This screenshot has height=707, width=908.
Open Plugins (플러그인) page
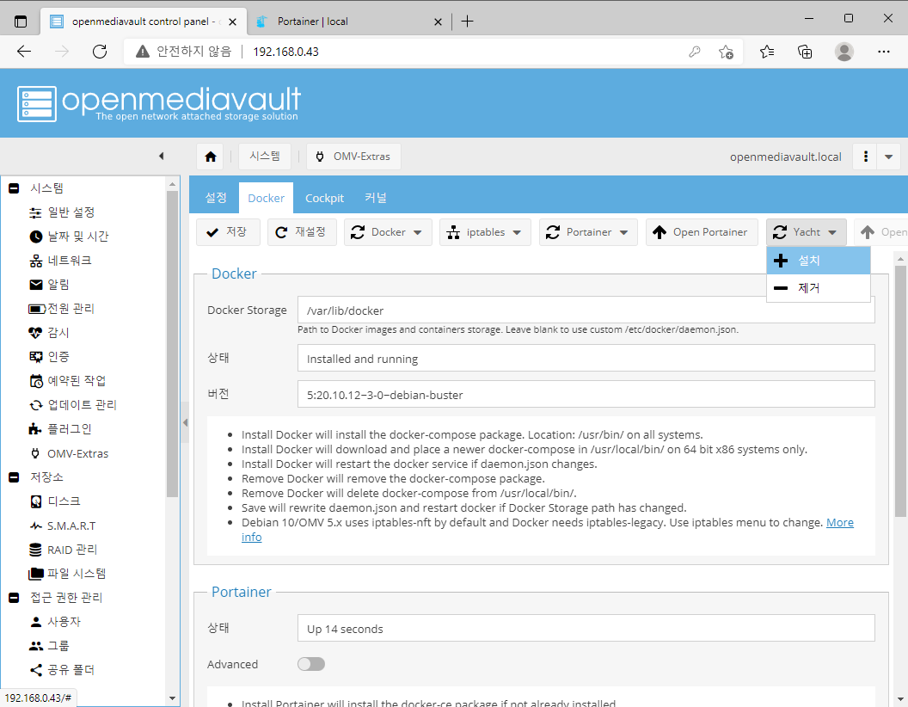[61, 429]
